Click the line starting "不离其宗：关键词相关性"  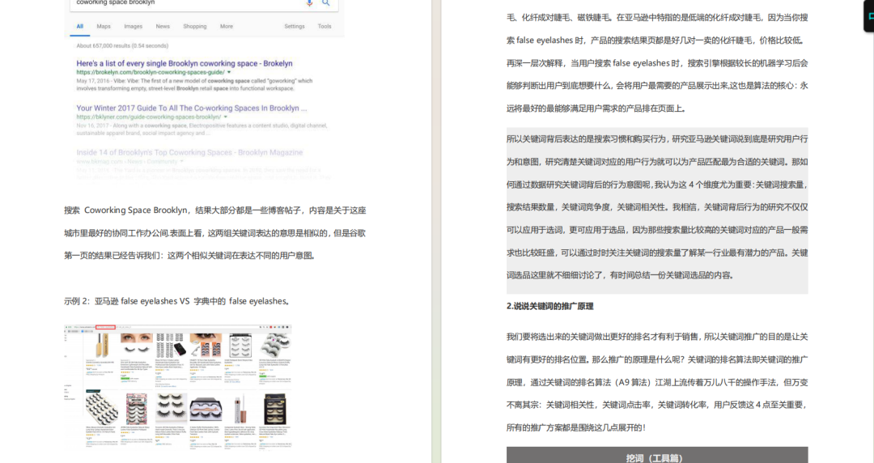pos(657,405)
